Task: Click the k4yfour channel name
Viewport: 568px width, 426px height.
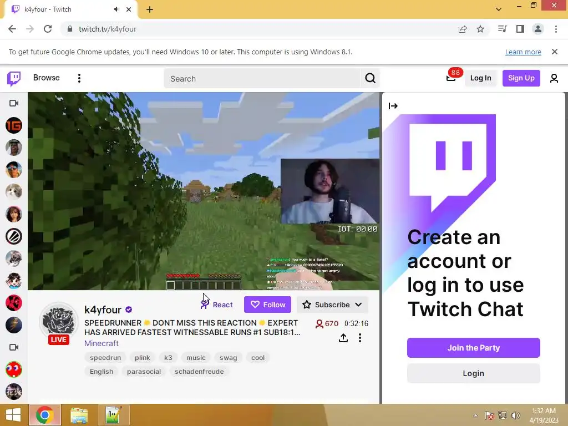Action: (103, 310)
